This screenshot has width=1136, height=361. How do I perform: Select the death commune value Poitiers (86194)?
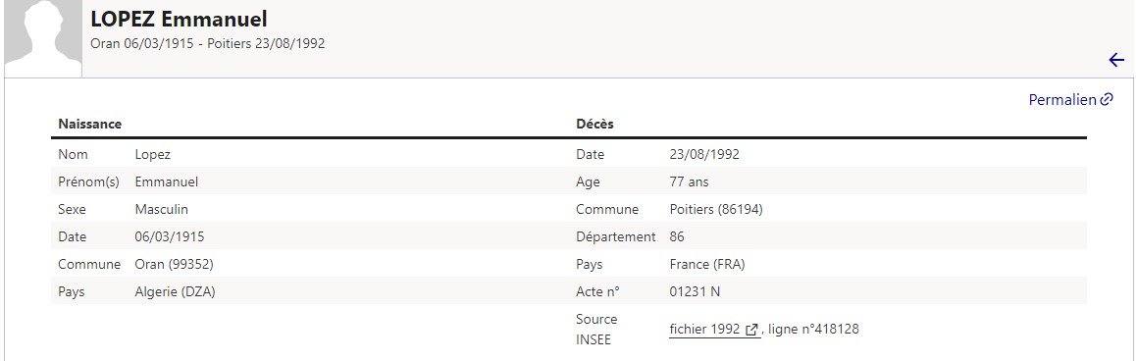[x=716, y=210]
